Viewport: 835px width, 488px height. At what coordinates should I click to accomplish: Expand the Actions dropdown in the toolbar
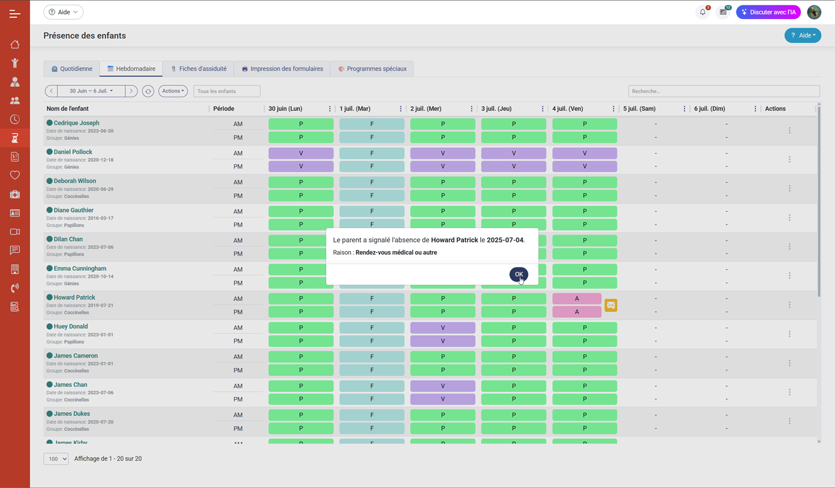point(173,91)
